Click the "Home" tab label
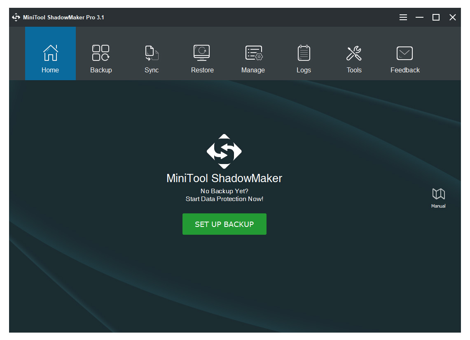 coord(50,70)
